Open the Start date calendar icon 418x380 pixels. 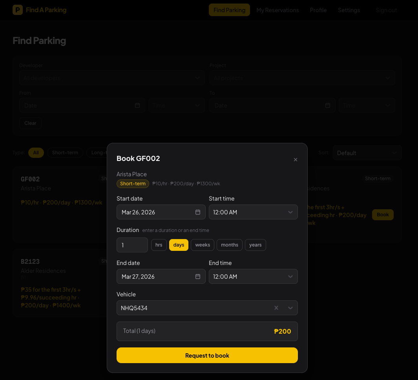click(x=198, y=212)
